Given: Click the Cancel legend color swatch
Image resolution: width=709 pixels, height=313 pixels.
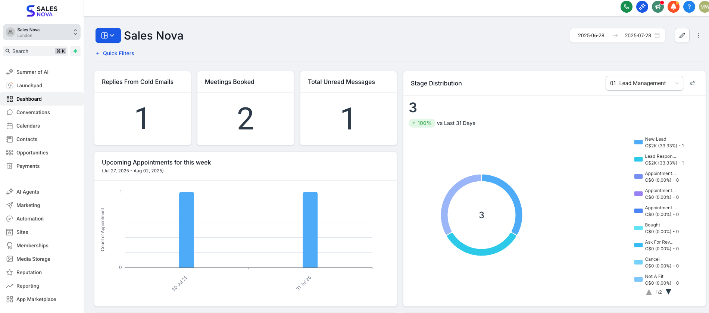Looking at the screenshot, I should pos(638,262).
